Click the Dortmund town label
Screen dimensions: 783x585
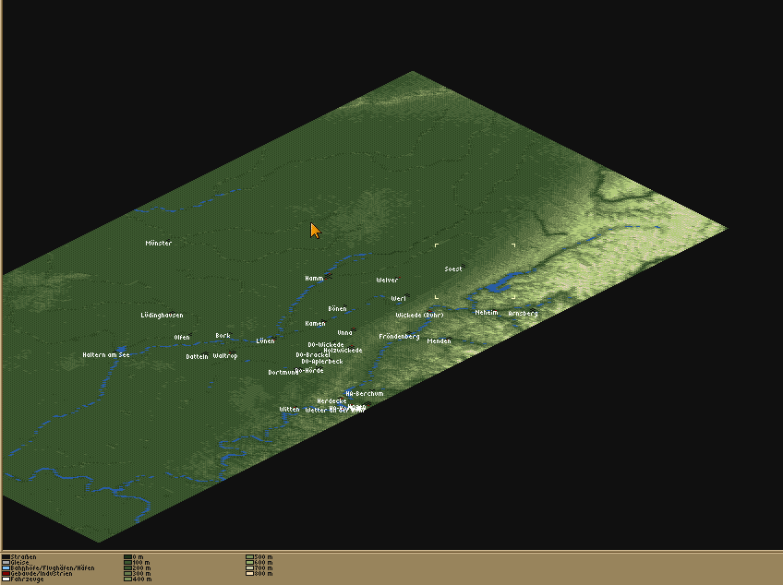click(x=283, y=373)
